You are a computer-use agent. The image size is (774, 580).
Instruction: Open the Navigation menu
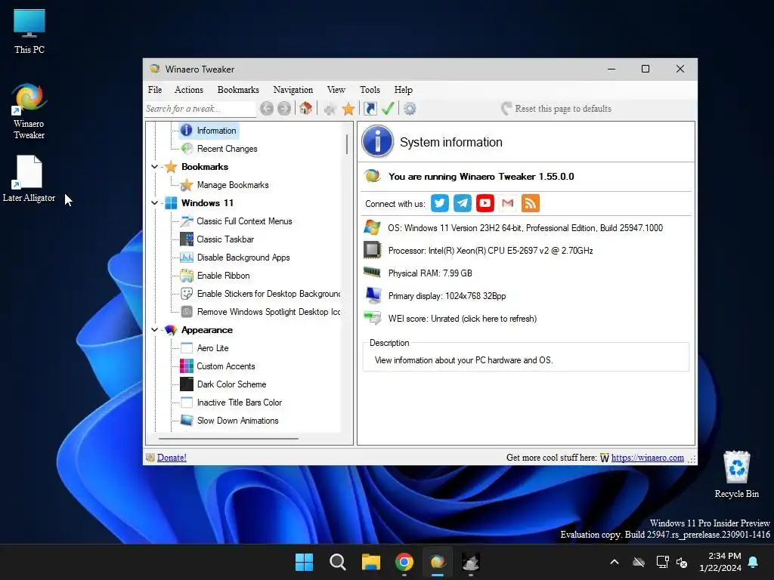coord(293,90)
